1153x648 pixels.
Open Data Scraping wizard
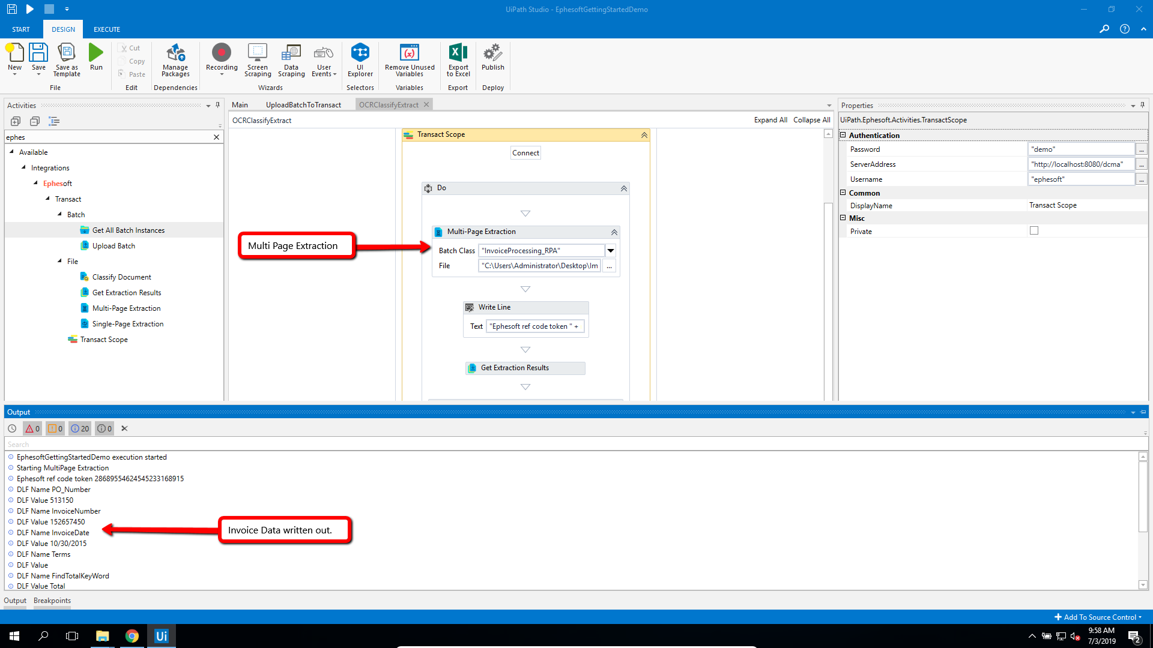tap(291, 59)
